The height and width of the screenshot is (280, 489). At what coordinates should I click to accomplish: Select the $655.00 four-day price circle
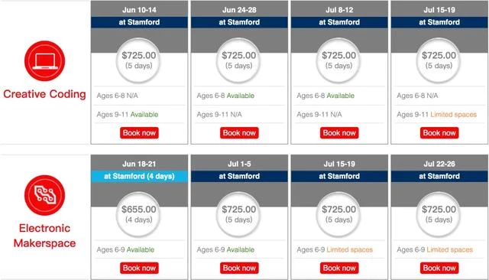tap(139, 214)
